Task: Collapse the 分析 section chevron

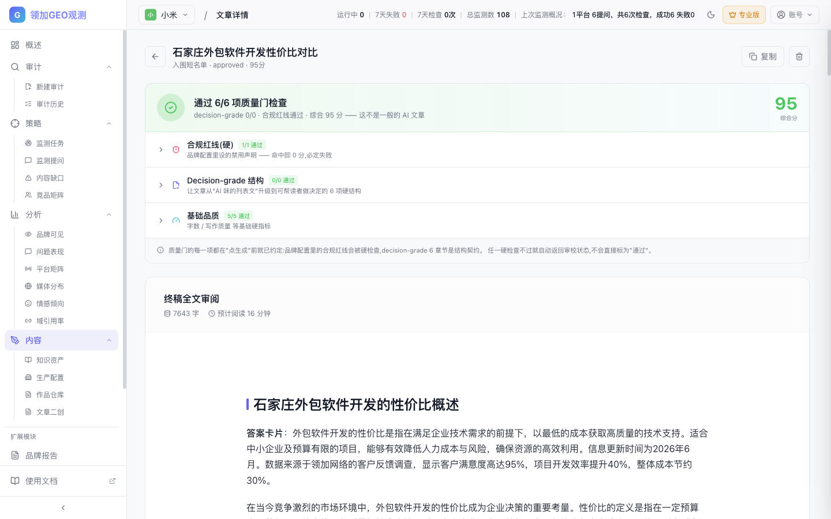Action: [x=109, y=215]
